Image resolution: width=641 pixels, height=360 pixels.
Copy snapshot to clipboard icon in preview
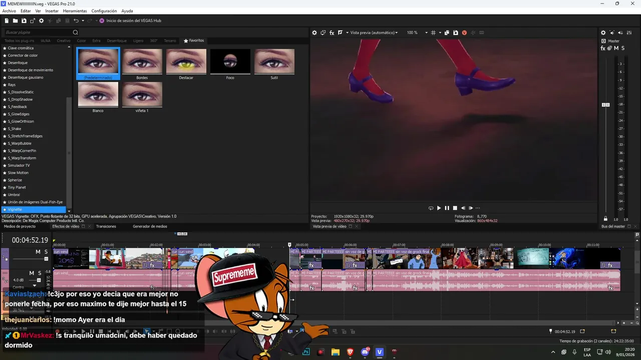(x=447, y=32)
